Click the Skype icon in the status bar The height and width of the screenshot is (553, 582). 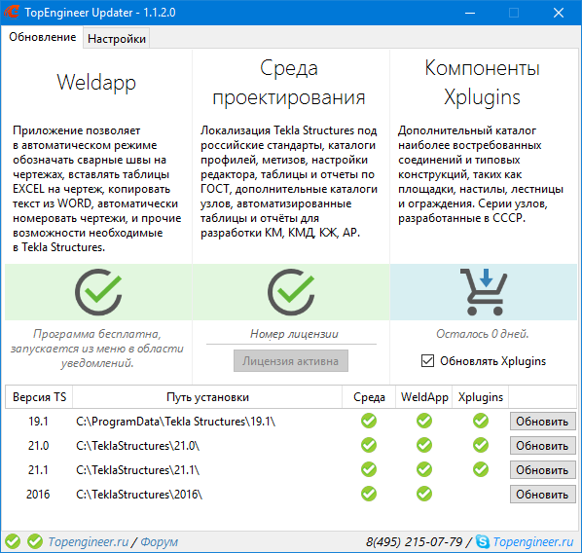point(482,541)
